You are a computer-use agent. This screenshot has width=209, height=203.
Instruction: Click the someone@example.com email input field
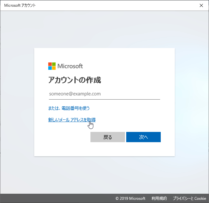tap(104, 94)
